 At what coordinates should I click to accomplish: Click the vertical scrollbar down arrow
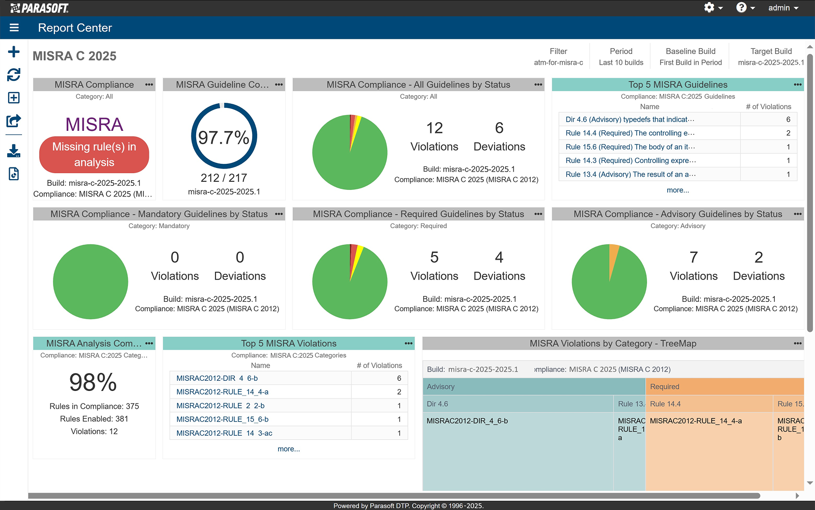(810, 483)
